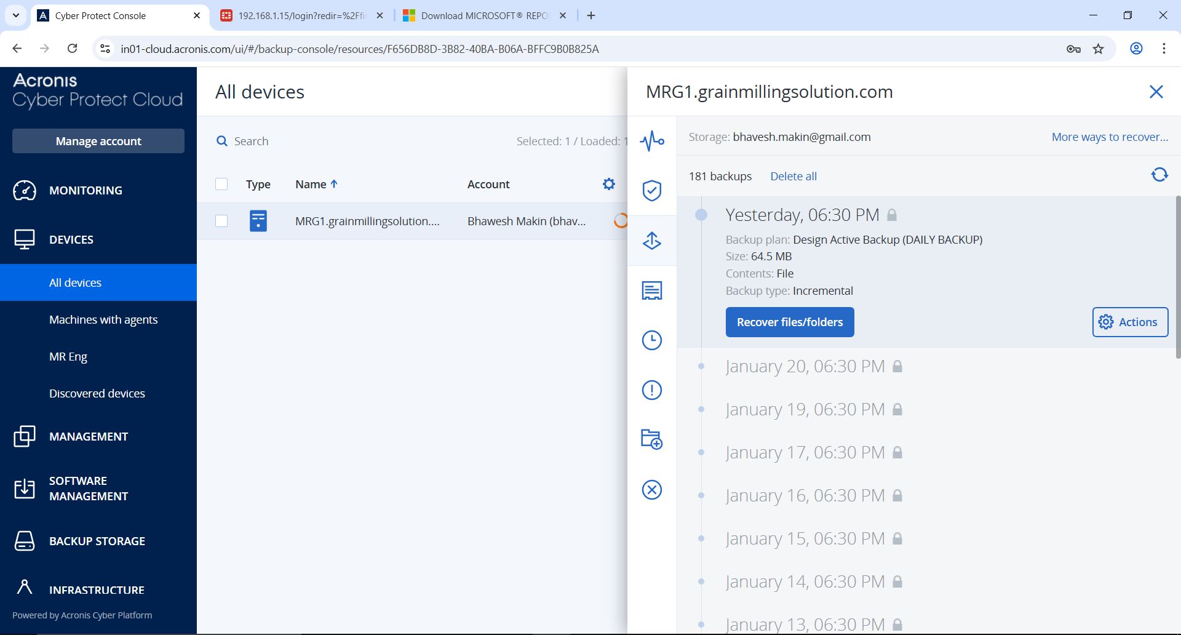Click the Infrastructure icon
This screenshot has height=635, width=1181.
click(25, 587)
